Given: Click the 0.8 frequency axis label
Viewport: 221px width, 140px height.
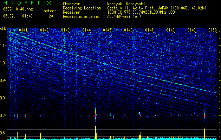Looking at the screenshot, I should tap(3, 98).
